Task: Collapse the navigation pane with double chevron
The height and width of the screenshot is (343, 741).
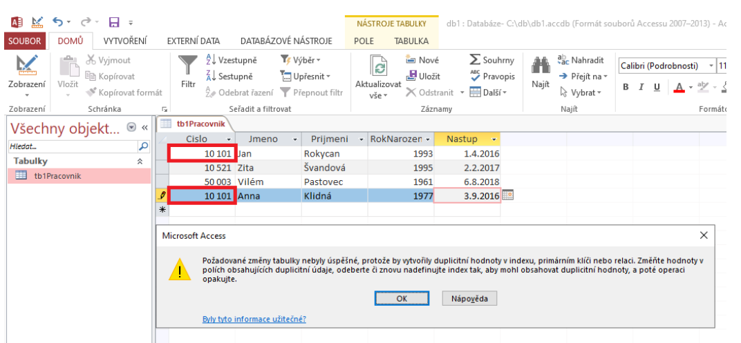Action: 144,128
